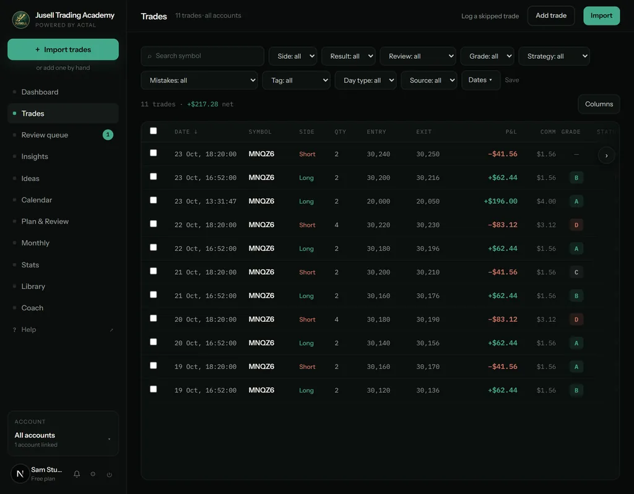This screenshot has height=494, width=634.
Task: Sort by the SYMBOL column header
Action: 260,132
